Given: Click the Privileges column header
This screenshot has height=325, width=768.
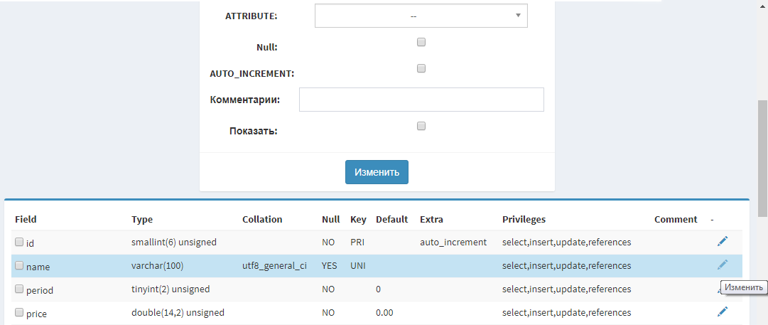Looking at the screenshot, I should (x=524, y=220).
